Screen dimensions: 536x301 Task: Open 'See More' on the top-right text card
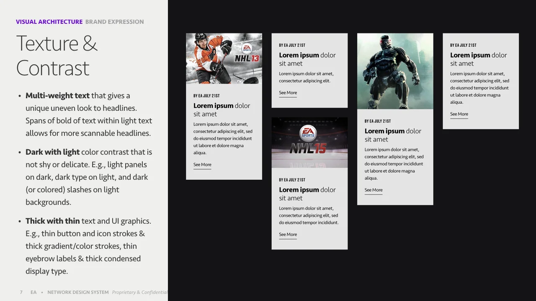click(459, 114)
